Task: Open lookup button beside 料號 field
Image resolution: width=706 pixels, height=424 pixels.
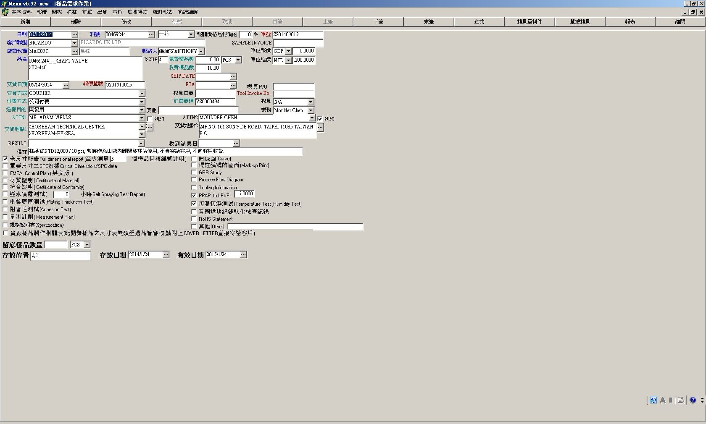Action: [151, 34]
